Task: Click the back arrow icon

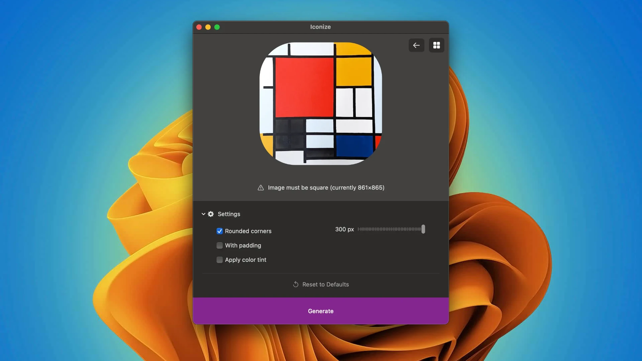Action: 416,45
